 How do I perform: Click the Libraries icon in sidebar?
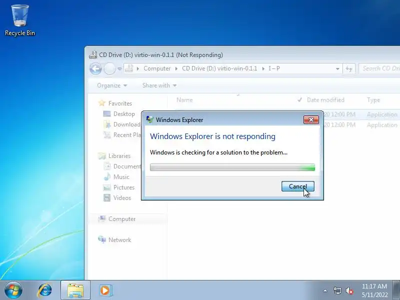click(102, 155)
